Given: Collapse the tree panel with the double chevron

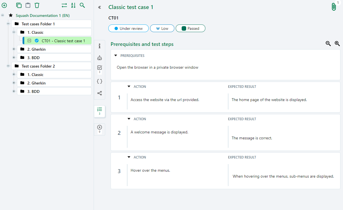Looking at the screenshot, I should [x=99, y=8].
